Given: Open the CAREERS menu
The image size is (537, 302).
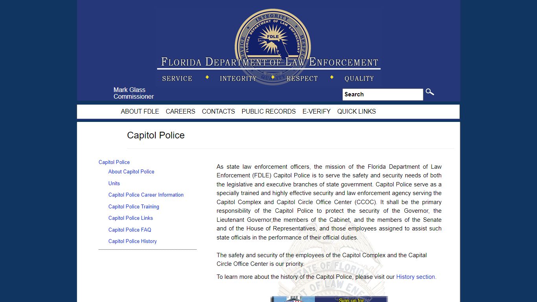Looking at the screenshot, I should (180, 111).
